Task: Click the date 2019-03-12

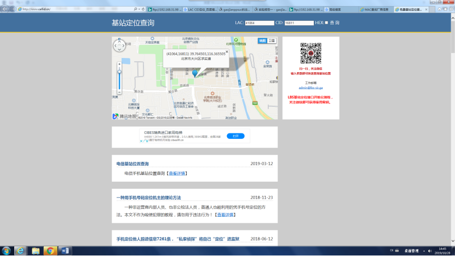Action: 262,164
